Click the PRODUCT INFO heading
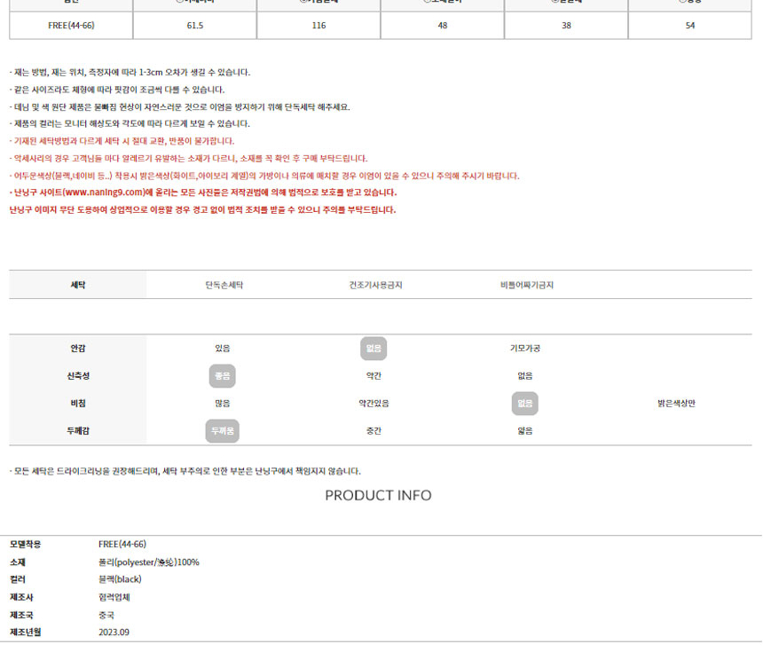The image size is (763, 660). click(378, 495)
